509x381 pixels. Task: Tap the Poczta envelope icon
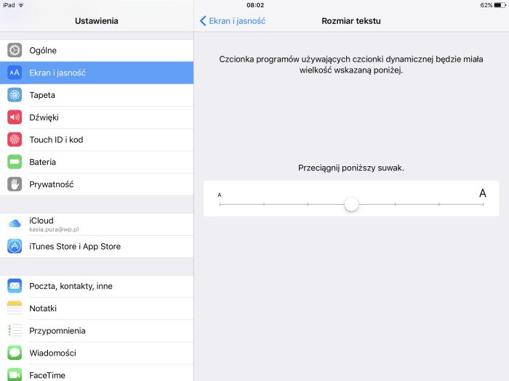pyautogui.click(x=15, y=286)
